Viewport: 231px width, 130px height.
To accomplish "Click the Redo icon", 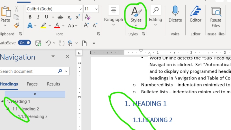I will [61, 43].
